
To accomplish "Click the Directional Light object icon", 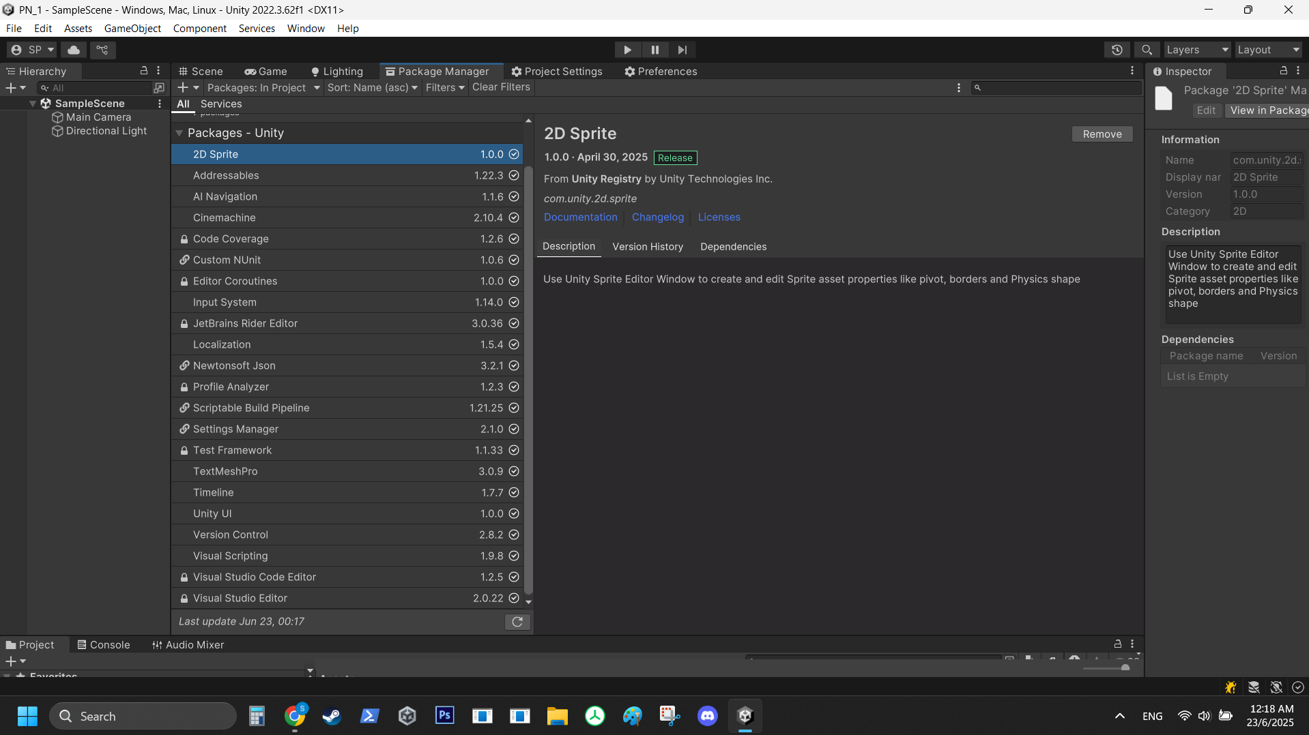I will coord(58,131).
